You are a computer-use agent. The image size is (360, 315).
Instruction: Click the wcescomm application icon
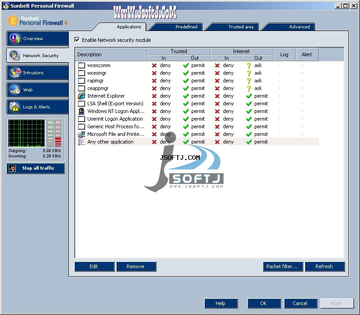[81, 65]
